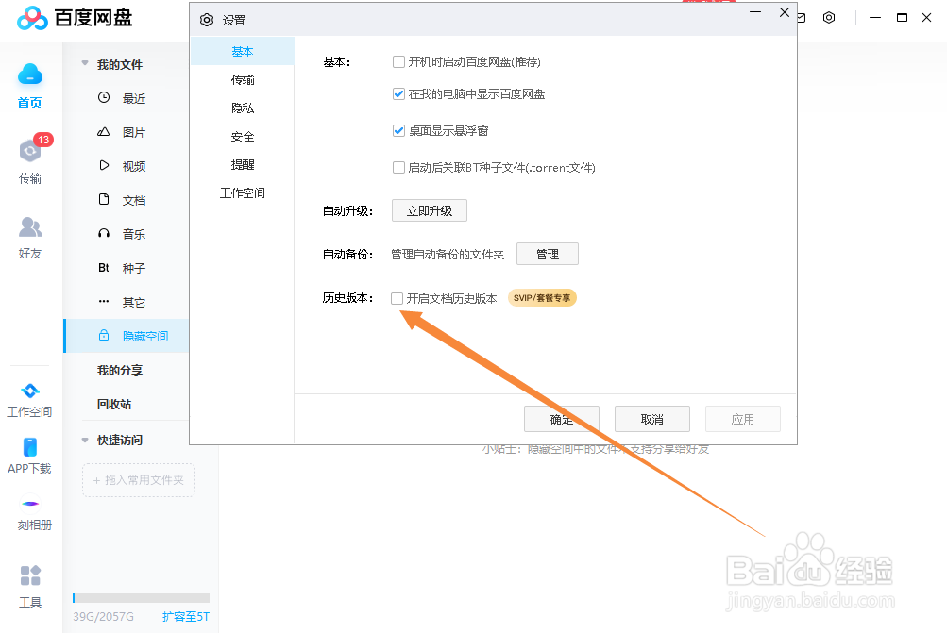
Task: Click the Bt 种子 icon
Action: pos(104,267)
